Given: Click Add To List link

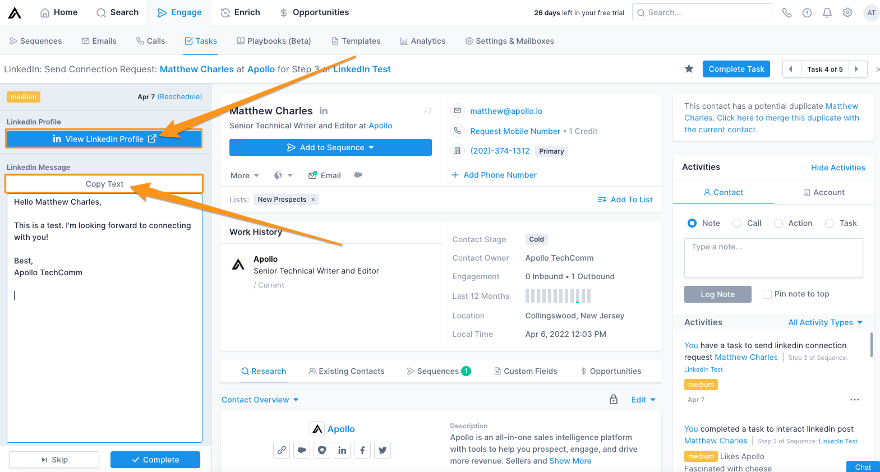Looking at the screenshot, I should [625, 200].
